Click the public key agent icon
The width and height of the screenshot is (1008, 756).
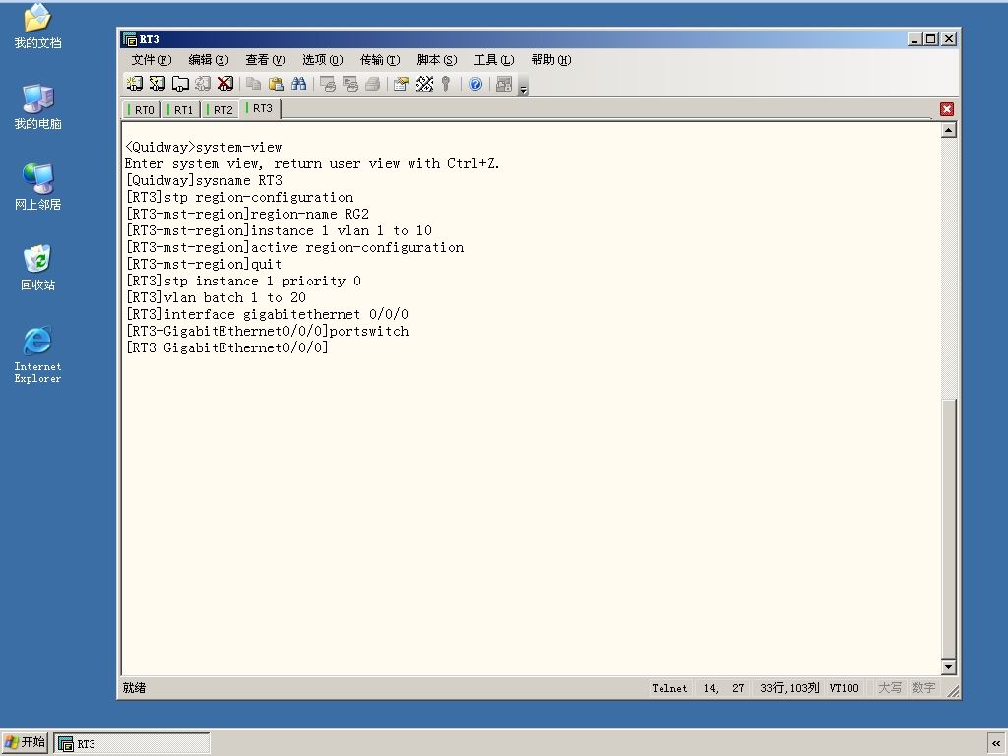click(x=446, y=84)
